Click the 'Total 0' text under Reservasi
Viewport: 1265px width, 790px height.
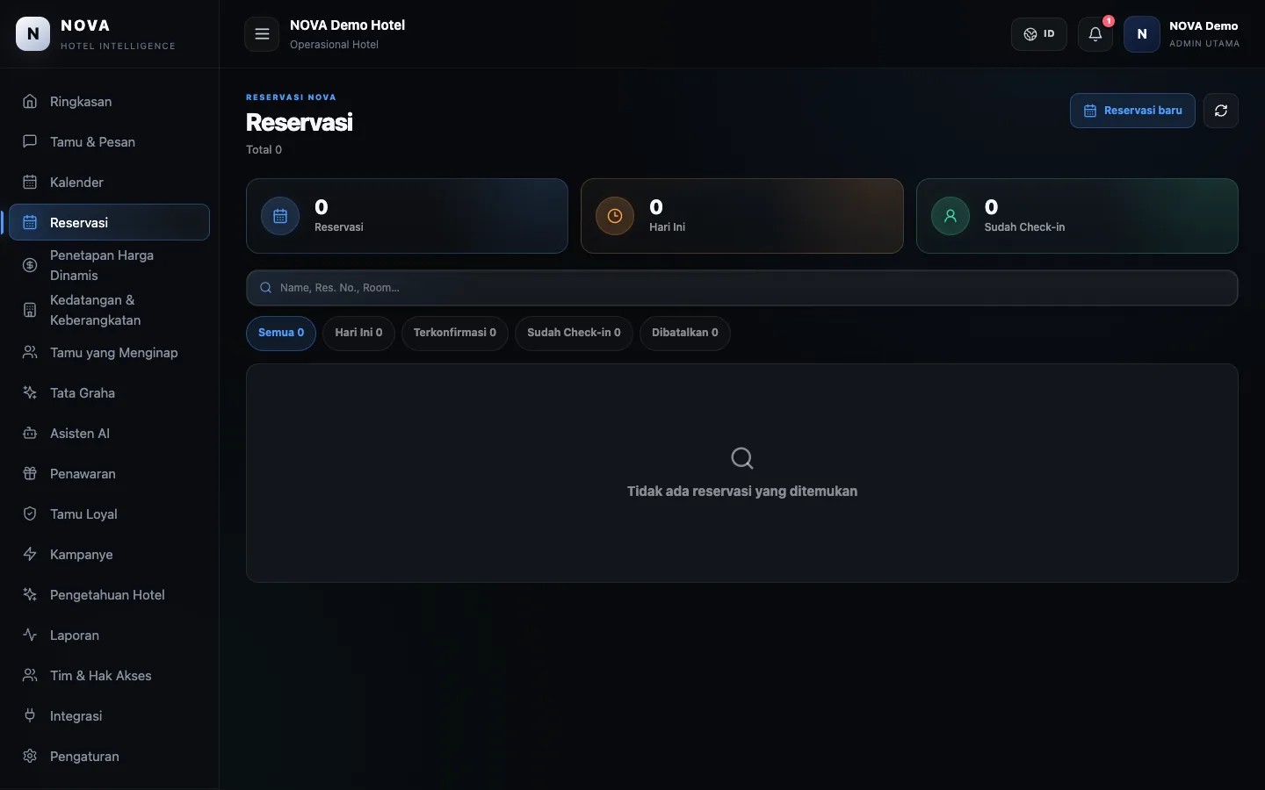(x=264, y=150)
